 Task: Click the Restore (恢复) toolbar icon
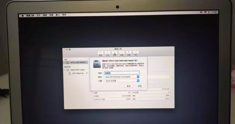point(122,52)
